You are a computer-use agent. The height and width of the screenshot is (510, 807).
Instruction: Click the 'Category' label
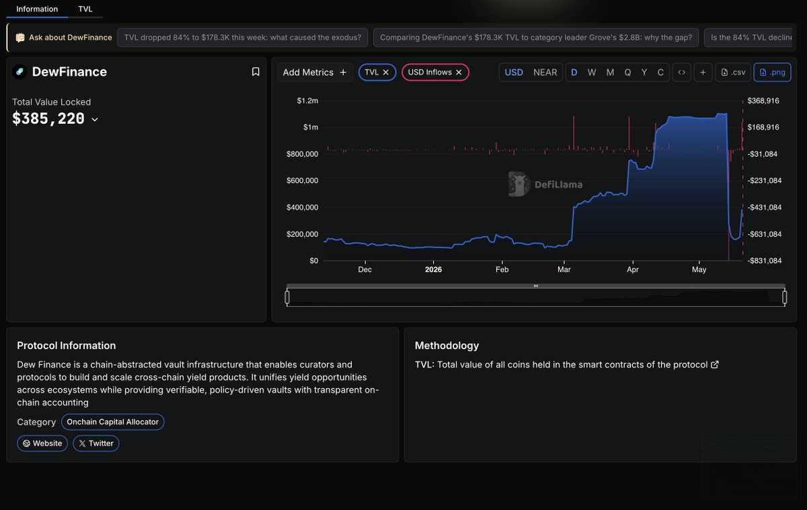tap(36, 422)
